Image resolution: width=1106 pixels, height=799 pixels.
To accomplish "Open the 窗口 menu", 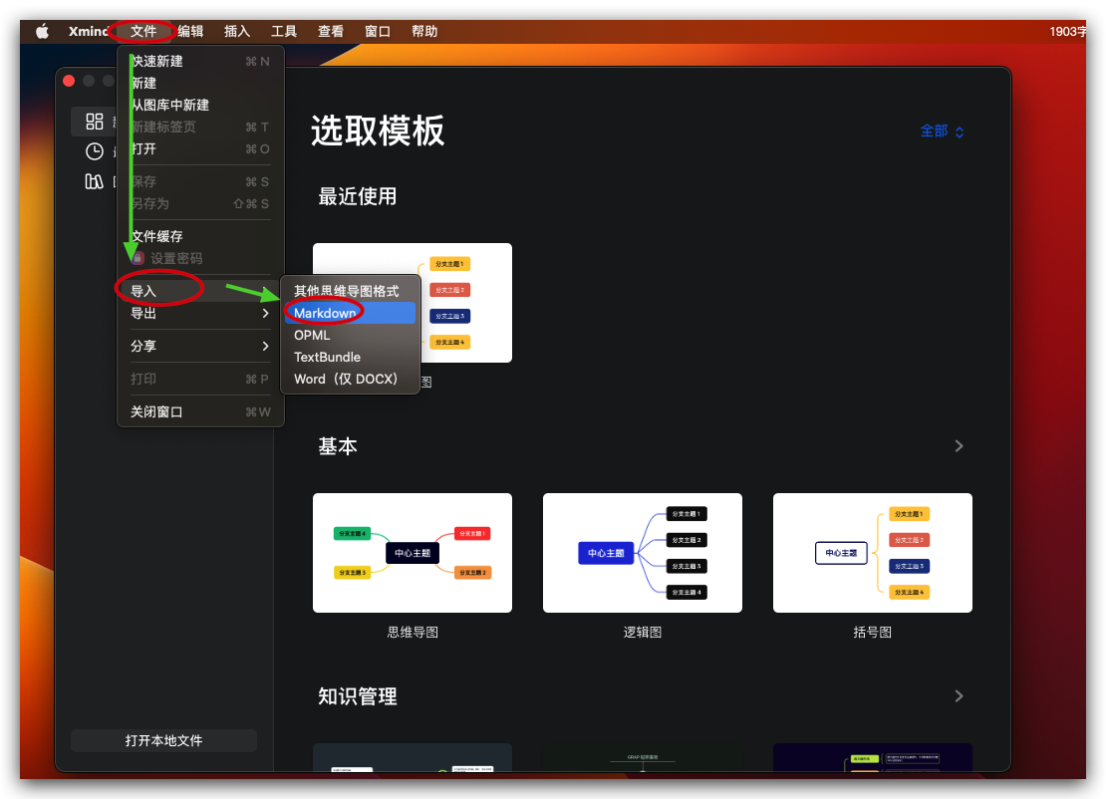I will point(378,31).
